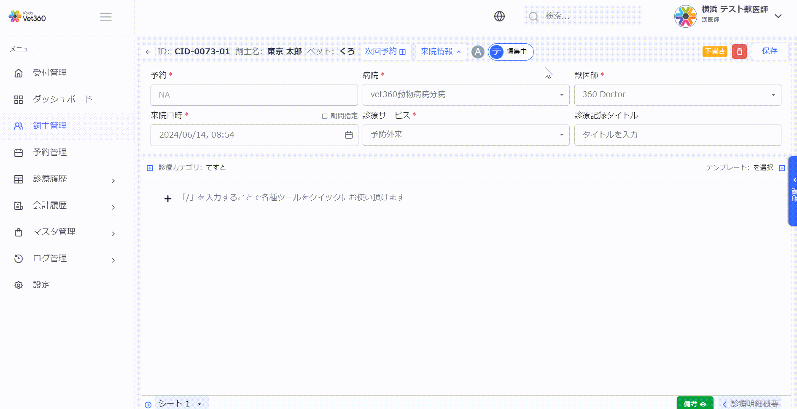Click the 保存 button
Screen dimensions: 797x409
769,51
